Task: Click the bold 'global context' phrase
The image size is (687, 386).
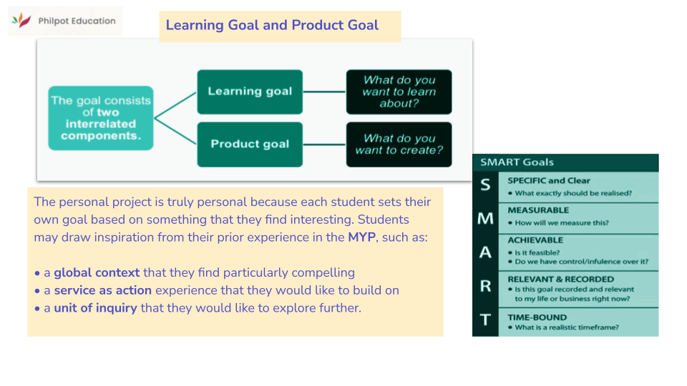Action: click(97, 272)
